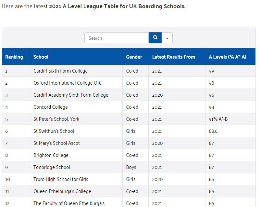Image resolution: width=260 pixels, height=207 pixels.
Task: Click St Swithun's School entry
Action: (54, 131)
